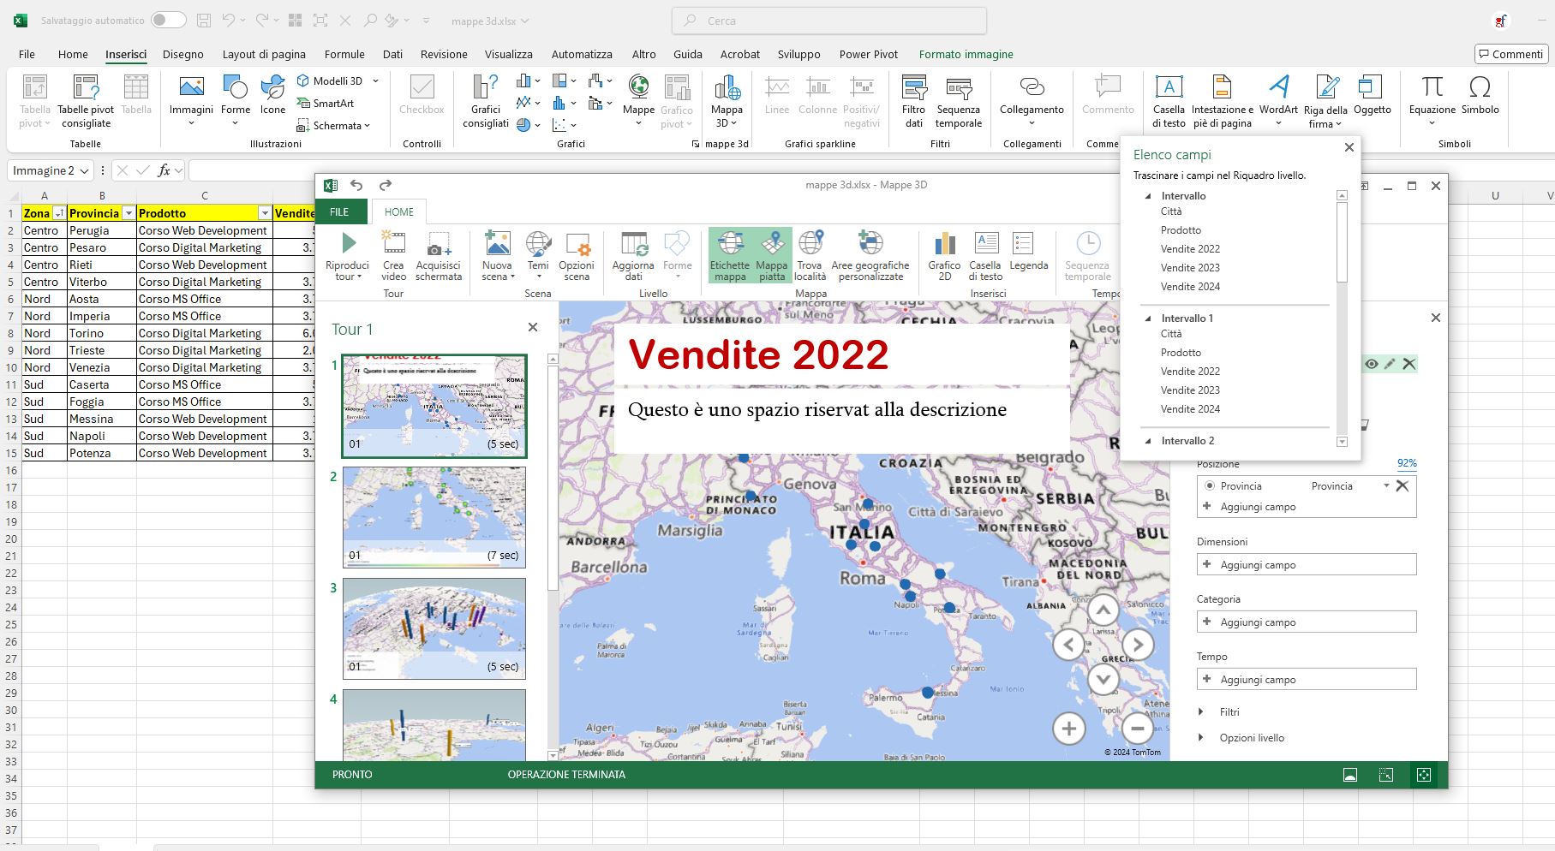The width and height of the screenshot is (1555, 851).
Task: Open Inserisci tab in Excel
Action: pyautogui.click(x=126, y=54)
